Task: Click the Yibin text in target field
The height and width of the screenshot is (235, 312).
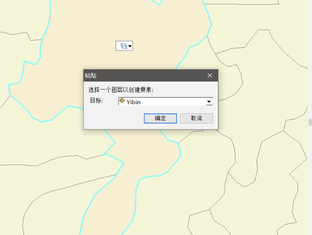Action: point(133,102)
